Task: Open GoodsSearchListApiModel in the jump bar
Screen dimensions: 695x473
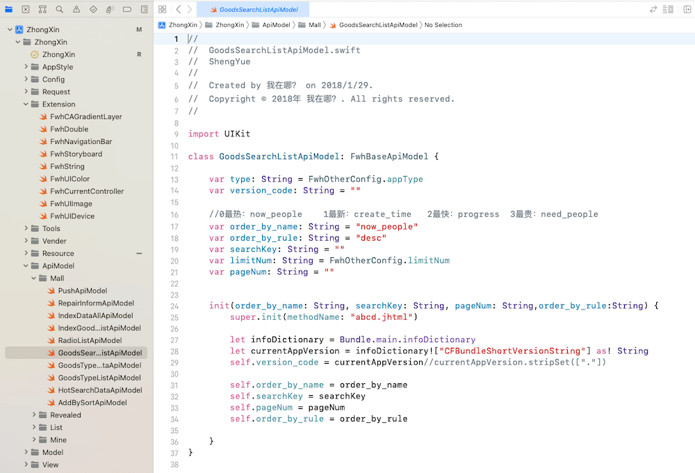Action: point(373,25)
